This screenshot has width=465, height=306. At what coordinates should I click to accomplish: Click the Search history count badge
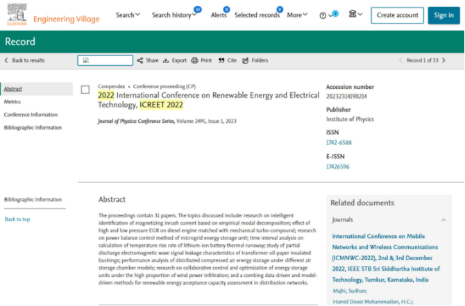198,10
